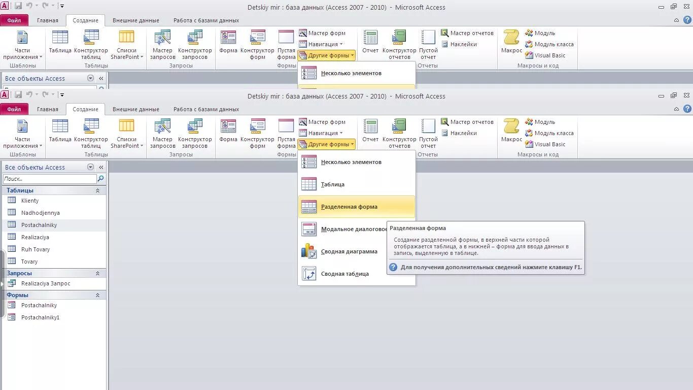Switch to Главная tab in upper window
Screen dimensions: 693x390
48,20
